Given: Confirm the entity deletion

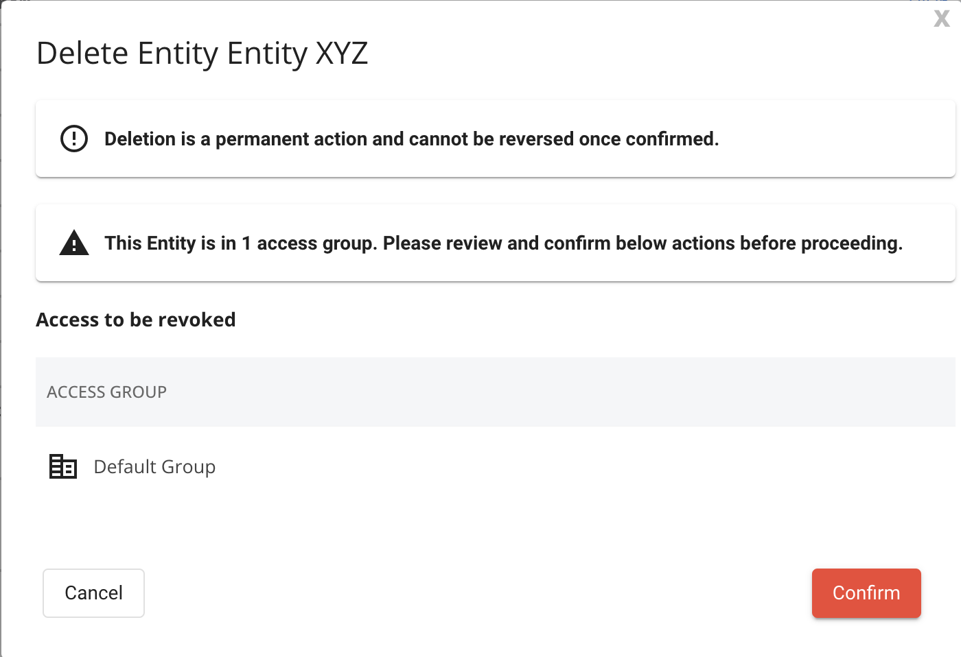Looking at the screenshot, I should (866, 593).
